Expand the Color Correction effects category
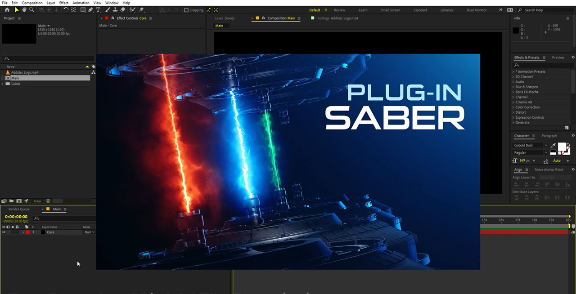 [513, 107]
